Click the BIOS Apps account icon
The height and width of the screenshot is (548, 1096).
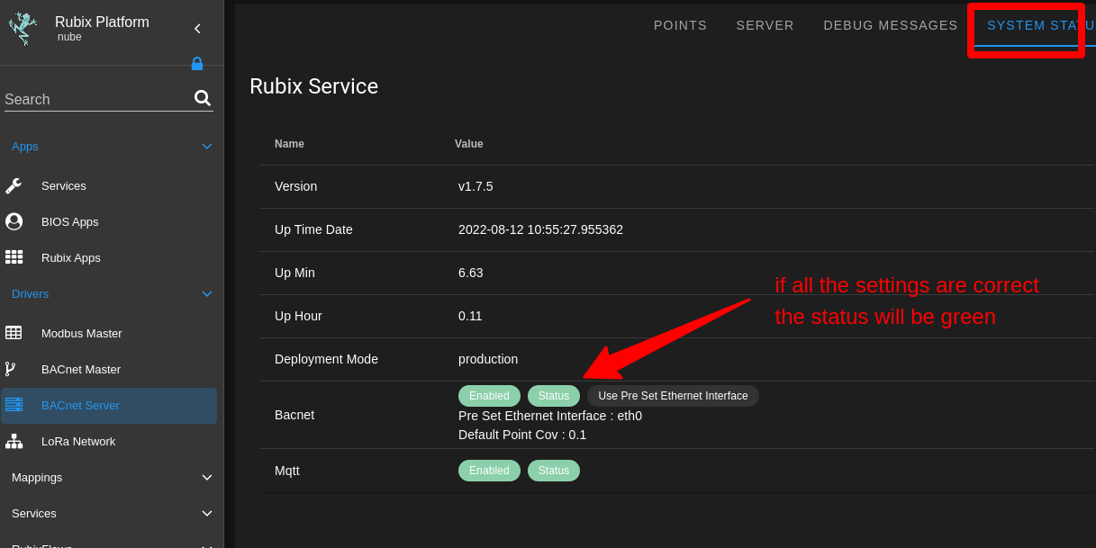[x=14, y=221]
